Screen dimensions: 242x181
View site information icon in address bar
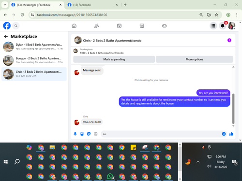[32, 15]
